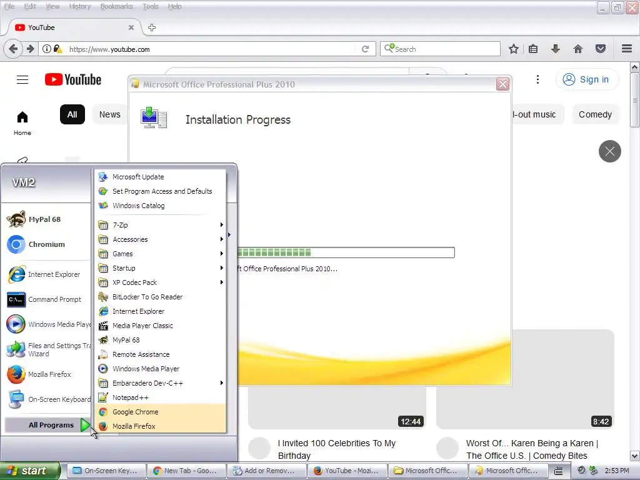This screenshot has width=640, height=480.
Task: Open Media Player Classic in programs list
Action: pos(161,326)
